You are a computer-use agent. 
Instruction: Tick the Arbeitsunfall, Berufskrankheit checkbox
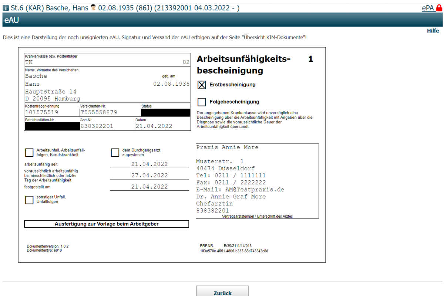pyautogui.click(x=29, y=153)
